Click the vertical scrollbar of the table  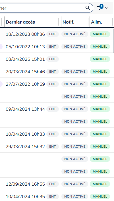click(x=113, y=41)
